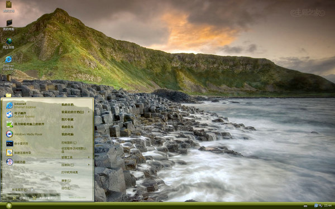The width and height of the screenshot is (335, 209).
Task: Open Internet Explorer from the Start menu
Action: [21, 105]
